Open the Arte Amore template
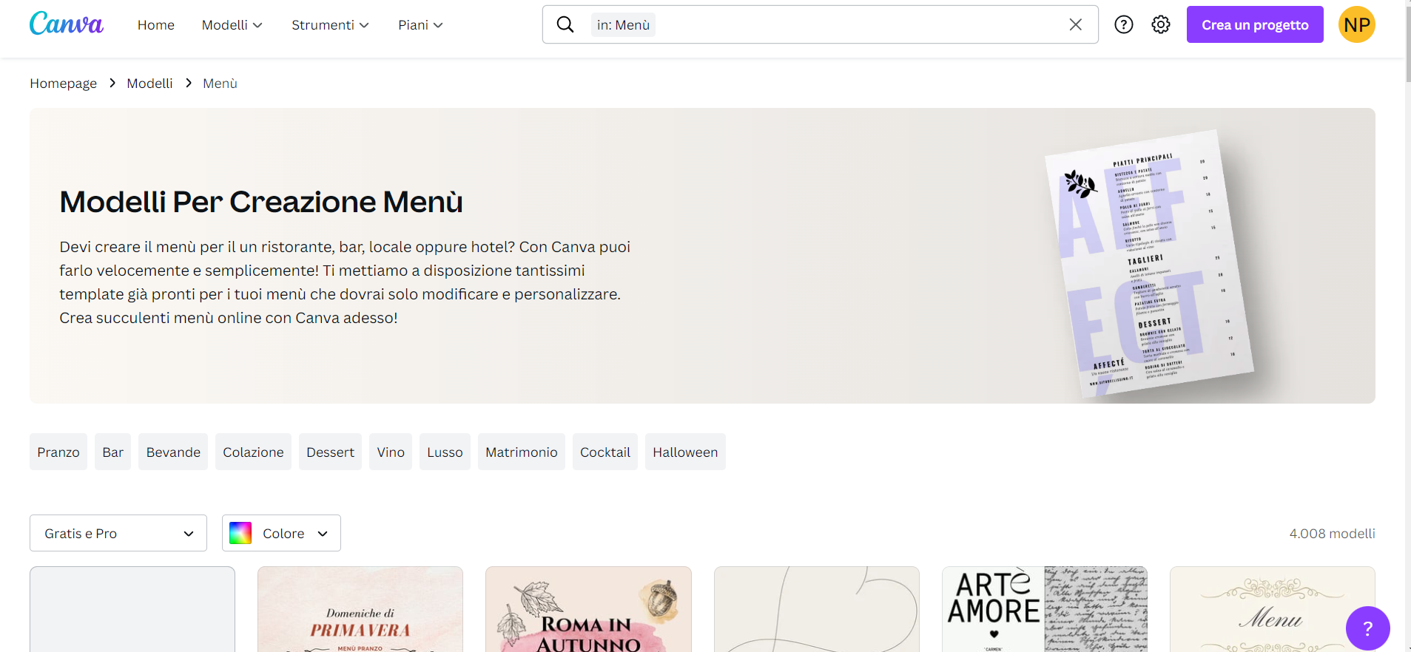This screenshot has height=652, width=1411. [x=1045, y=610]
